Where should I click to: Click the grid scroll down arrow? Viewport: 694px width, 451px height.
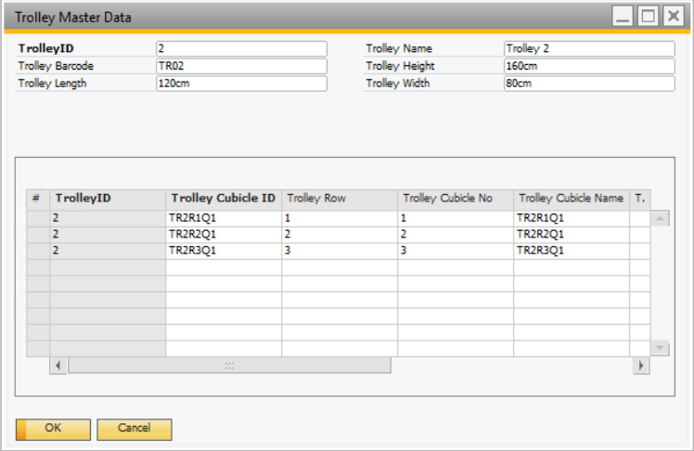pyautogui.click(x=660, y=348)
